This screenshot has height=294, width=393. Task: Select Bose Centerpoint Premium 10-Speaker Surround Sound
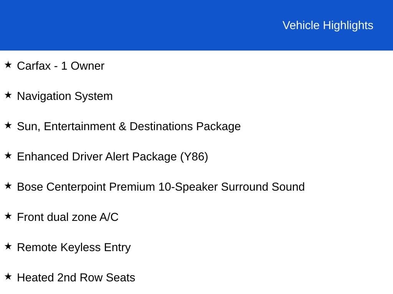point(161,187)
